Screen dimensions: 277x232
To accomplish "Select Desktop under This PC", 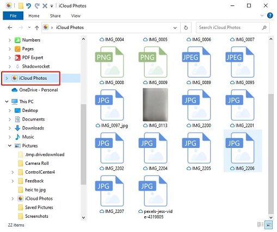I will (30, 110).
